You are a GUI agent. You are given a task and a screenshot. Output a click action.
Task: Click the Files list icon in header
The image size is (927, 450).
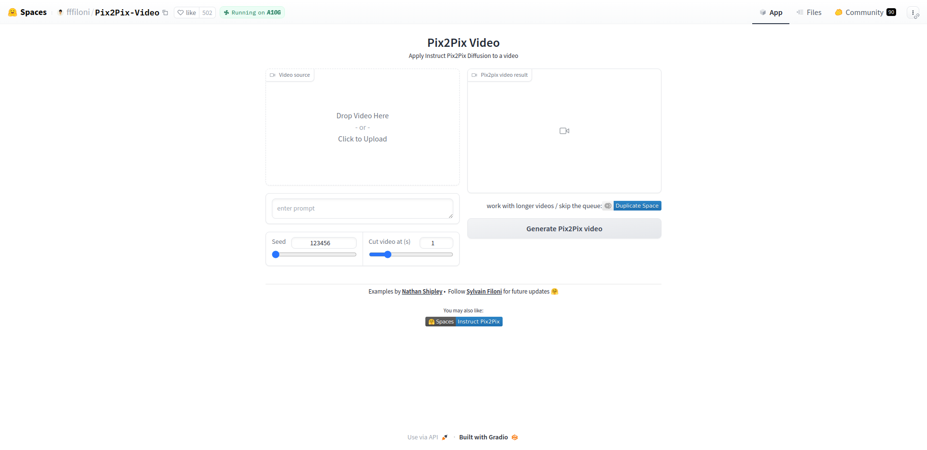tap(800, 12)
